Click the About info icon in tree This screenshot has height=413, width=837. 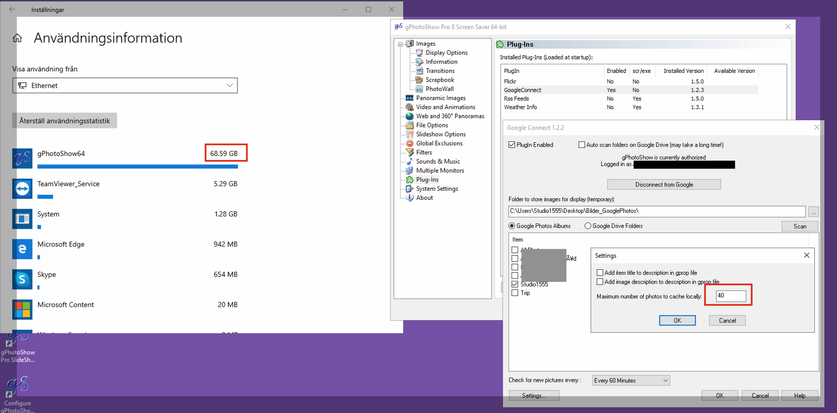(x=409, y=197)
